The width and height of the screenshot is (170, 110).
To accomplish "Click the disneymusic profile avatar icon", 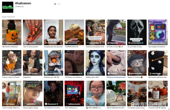I will (x=46, y=104).
